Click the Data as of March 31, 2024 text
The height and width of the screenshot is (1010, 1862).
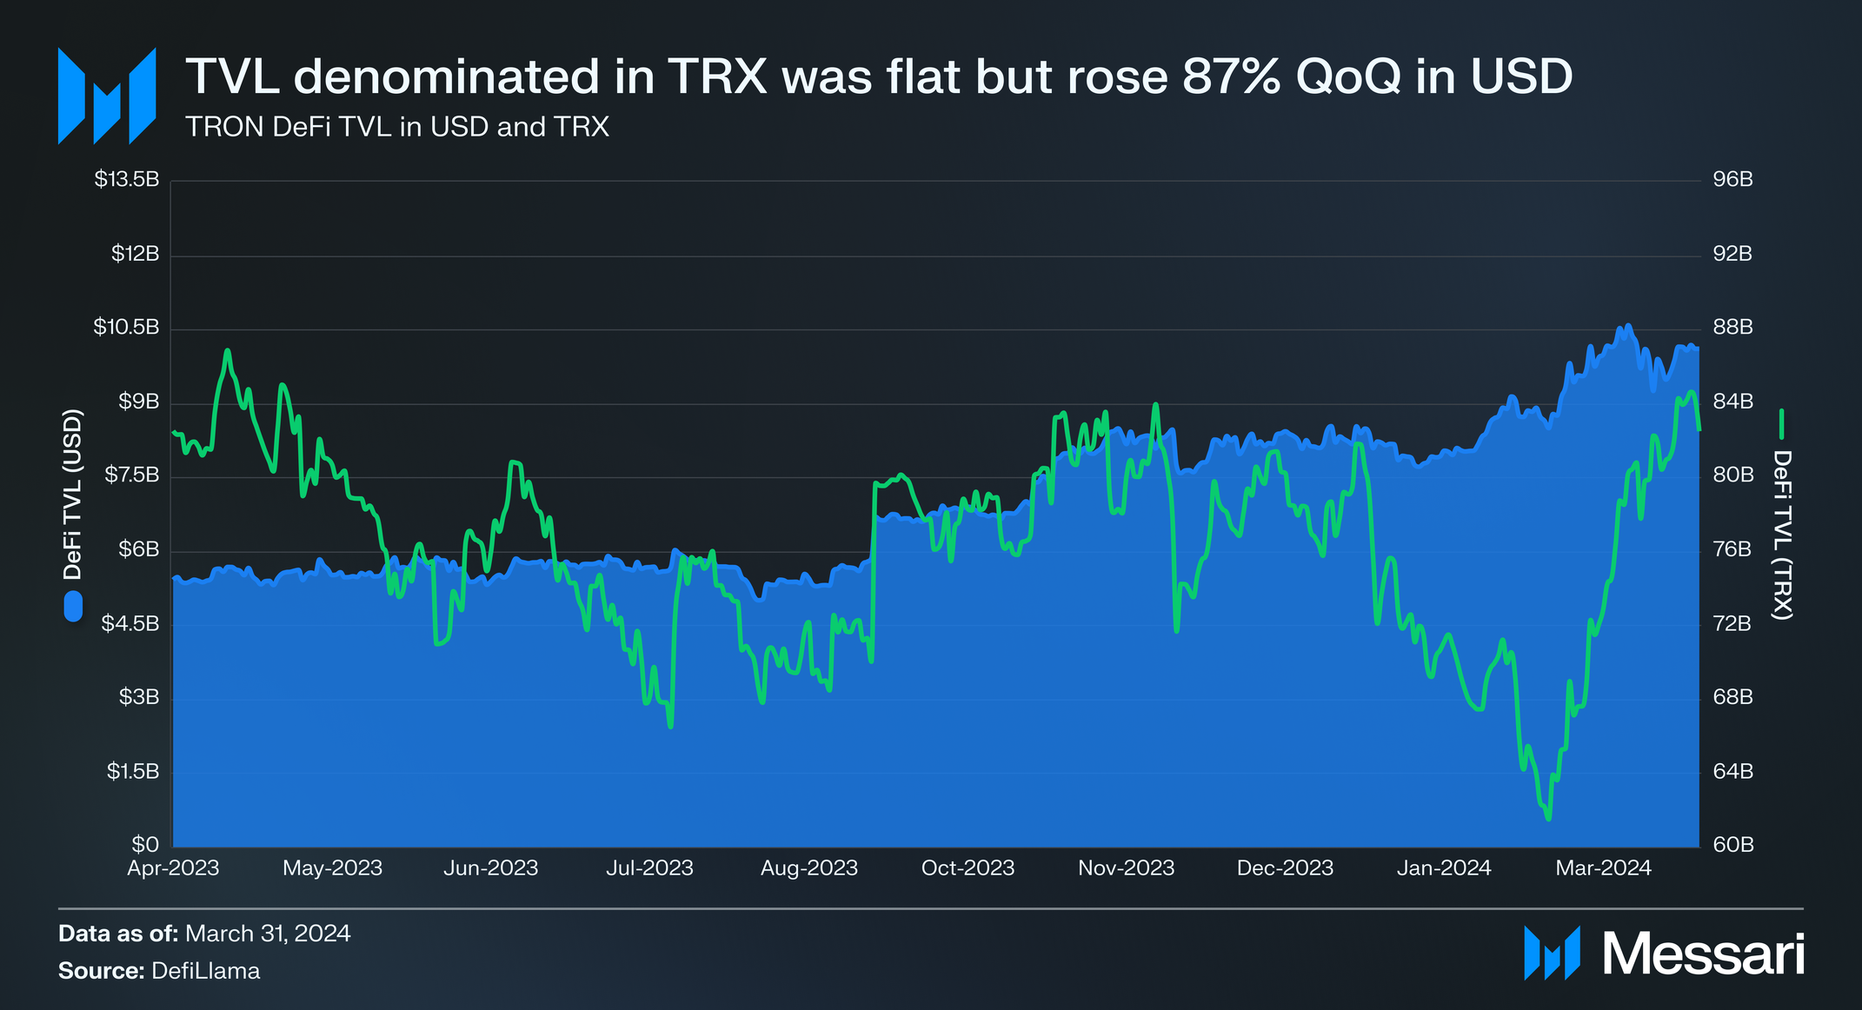pyautogui.click(x=204, y=934)
